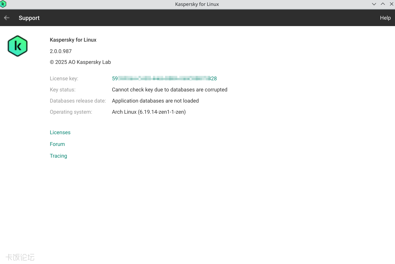Image resolution: width=395 pixels, height=264 pixels.
Task: Click 'Cannot check key due to databases' status
Action: pos(170,90)
